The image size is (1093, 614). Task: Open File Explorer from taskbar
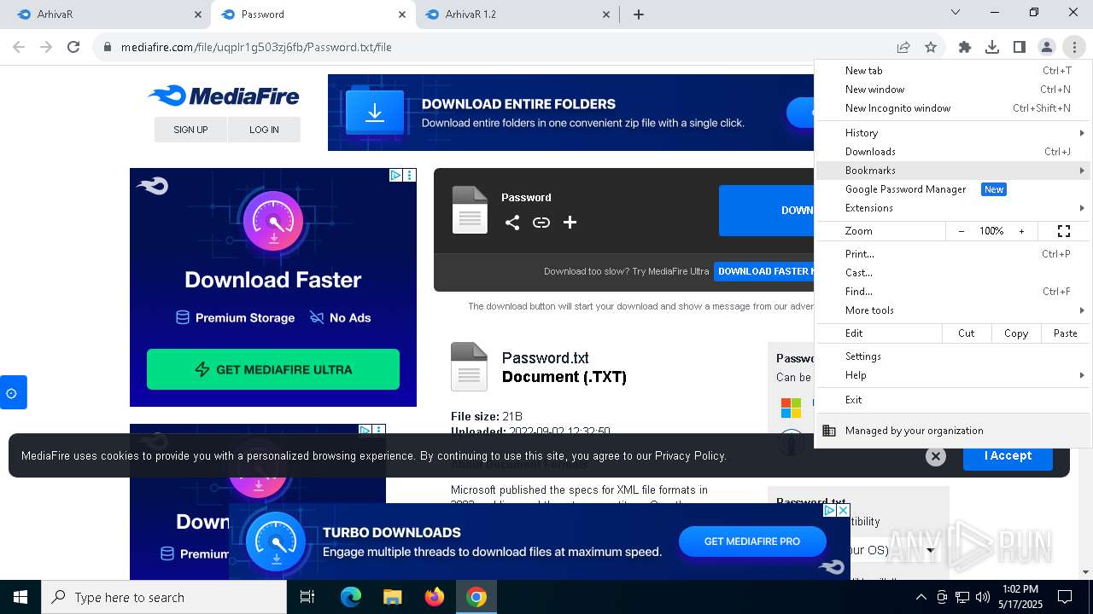pyautogui.click(x=393, y=597)
